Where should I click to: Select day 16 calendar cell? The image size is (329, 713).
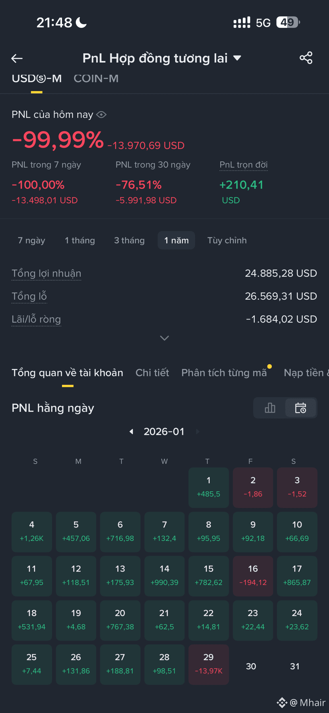pos(253,576)
